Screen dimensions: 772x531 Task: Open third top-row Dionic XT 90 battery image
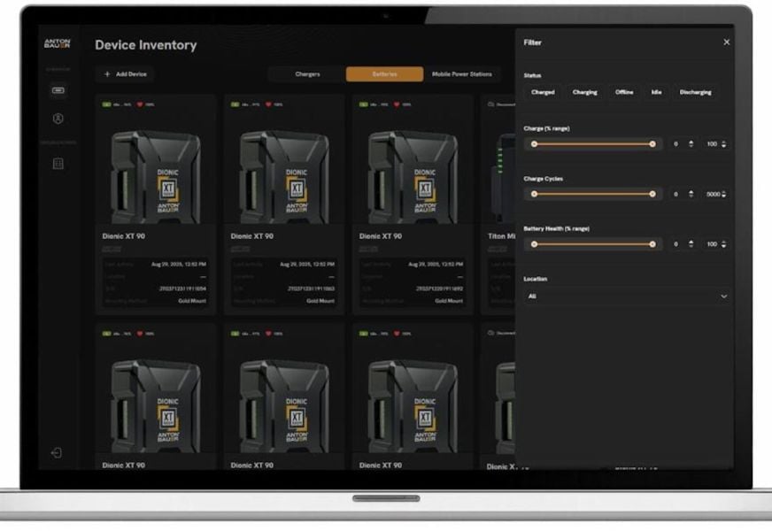coord(413,176)
